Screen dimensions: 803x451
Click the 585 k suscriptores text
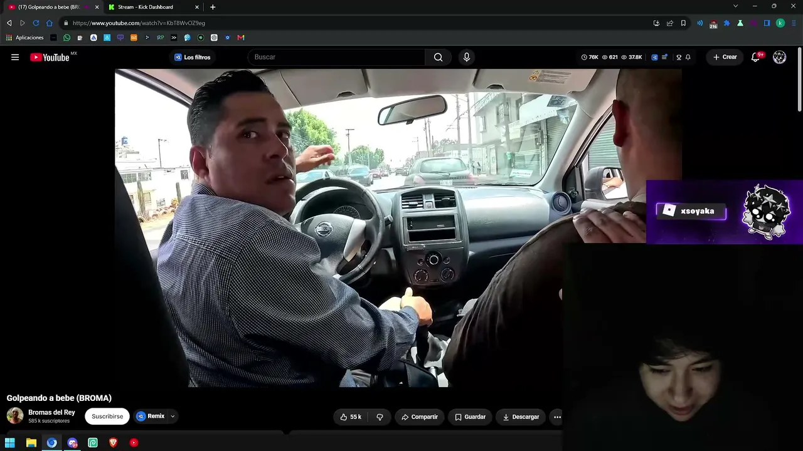point(49,421)
